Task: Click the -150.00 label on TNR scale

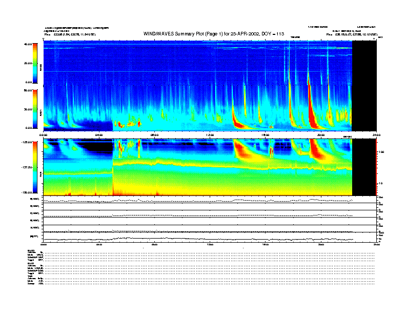Action: tap(27, 192)
